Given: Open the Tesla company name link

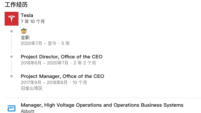Looking at the screenshot, I should [x=27, y=15].
